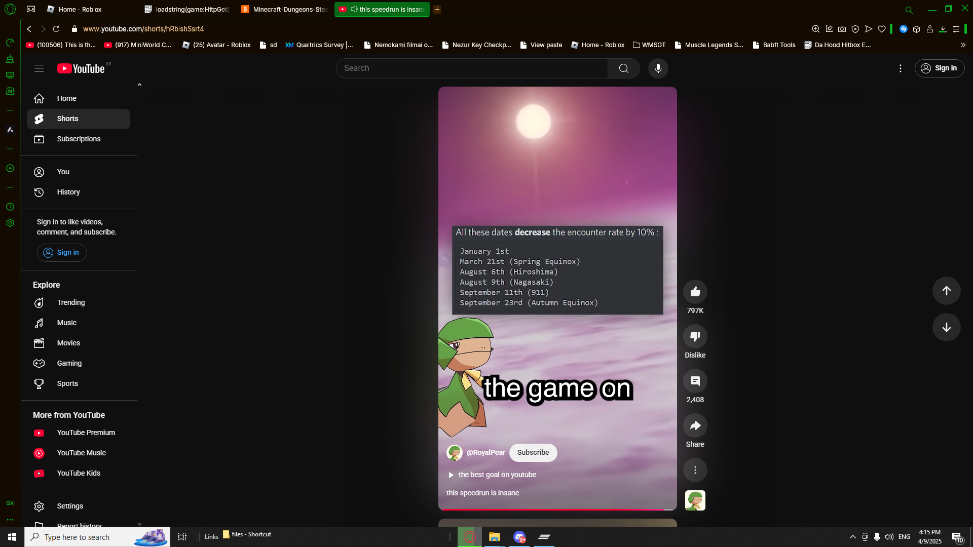The image size is (973, 547).
Task: Switch to the Minecraft-Dungeons tab
Action: [285, 9]
